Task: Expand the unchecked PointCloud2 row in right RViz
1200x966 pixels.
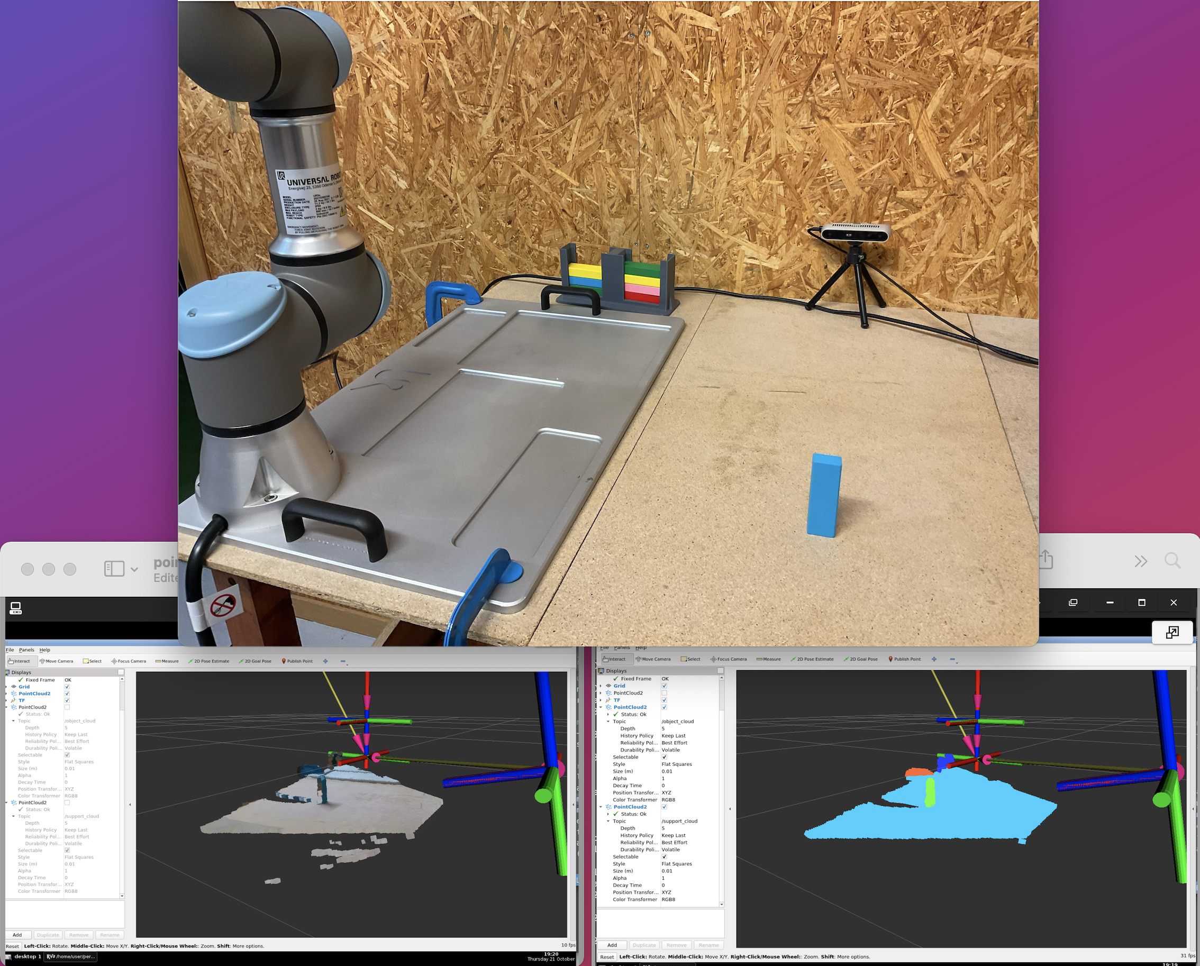Action: tap(601, 693)
